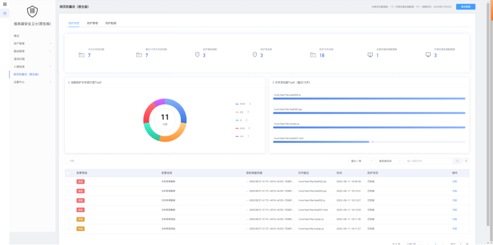Click the .jsp legend marker

[x=237, y=112]
